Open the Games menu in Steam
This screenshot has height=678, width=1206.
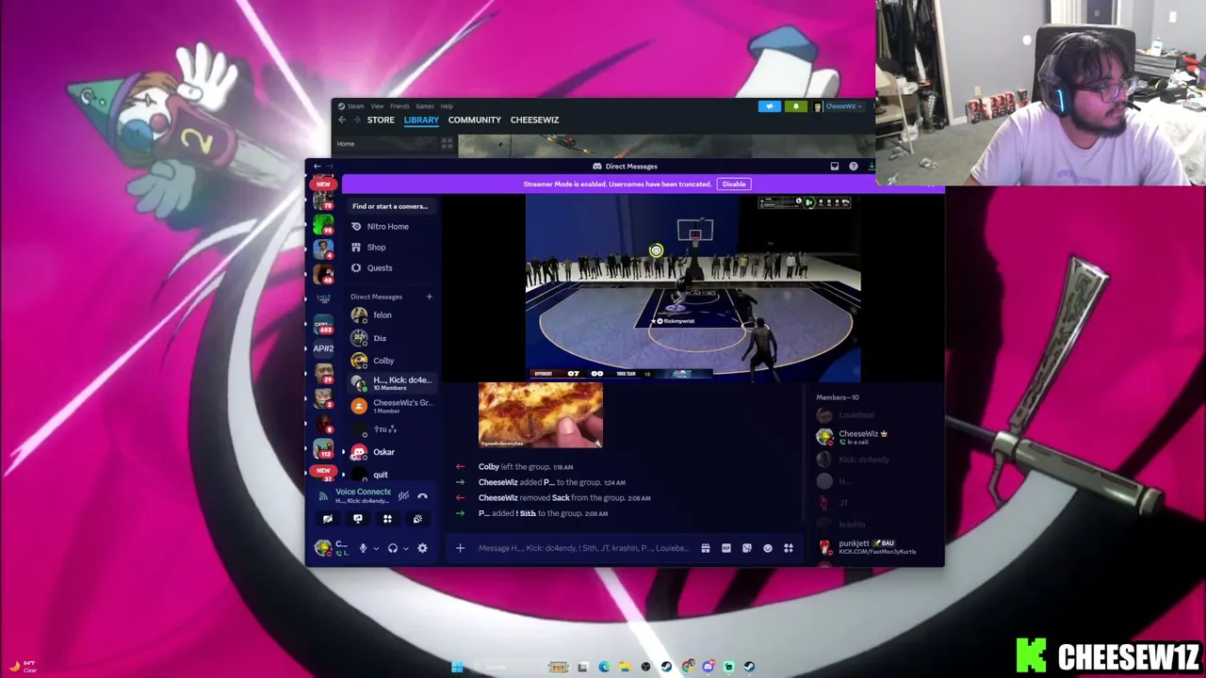[x=425, y=106]
